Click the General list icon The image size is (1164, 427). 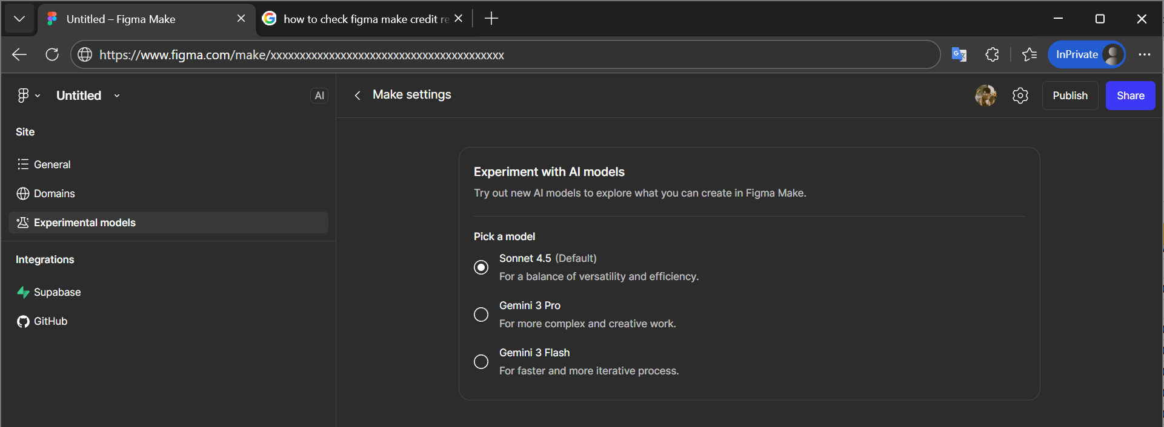click(23, 165)
